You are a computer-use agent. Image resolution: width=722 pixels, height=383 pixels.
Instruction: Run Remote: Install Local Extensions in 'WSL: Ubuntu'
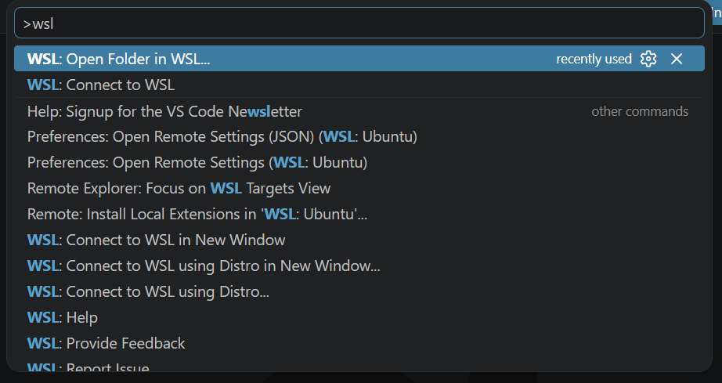click(359, 214)
